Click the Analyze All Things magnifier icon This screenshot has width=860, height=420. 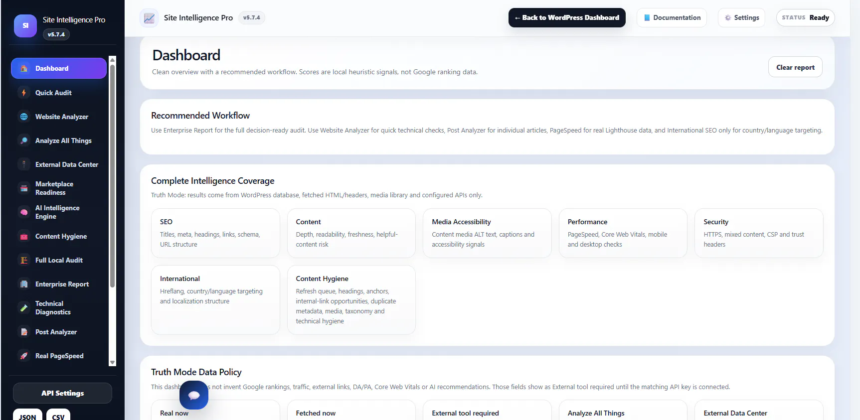(24, 140)
